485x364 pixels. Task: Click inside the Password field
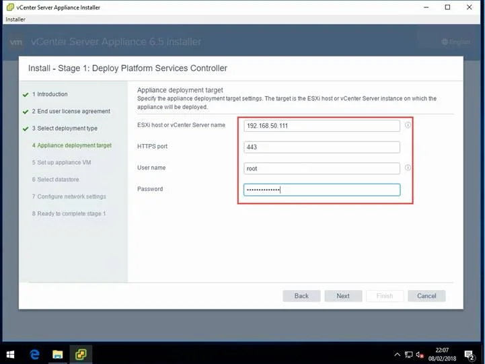coord(322,190)
